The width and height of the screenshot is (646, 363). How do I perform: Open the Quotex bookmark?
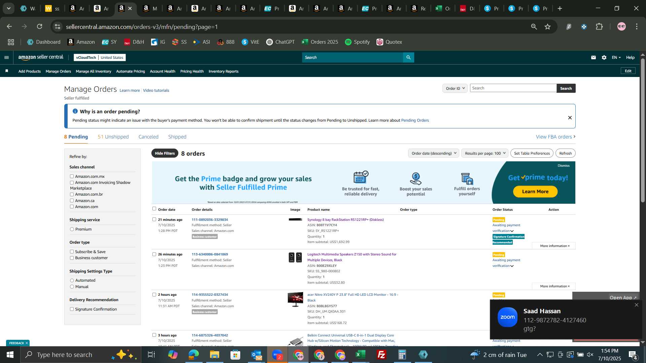(389, 42)
